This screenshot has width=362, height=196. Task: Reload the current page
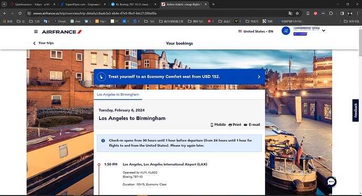[x=20, y=14]
